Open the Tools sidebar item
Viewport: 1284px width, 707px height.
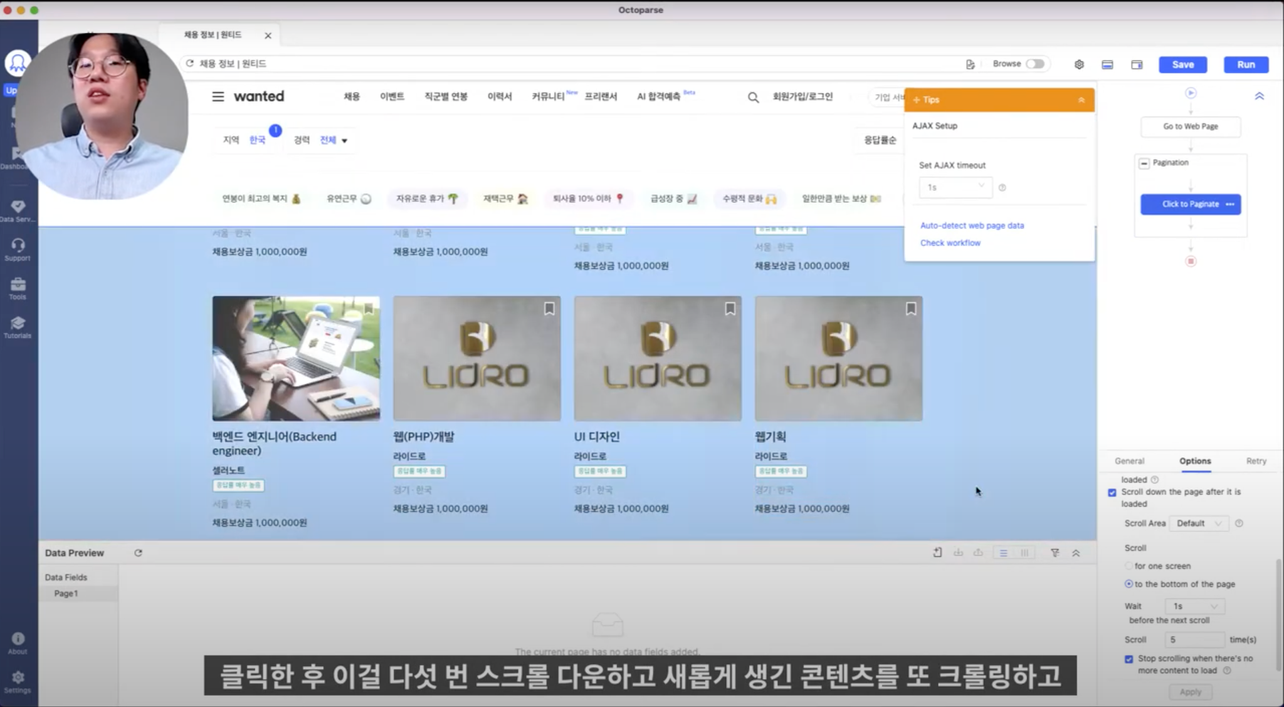(18, 289)
